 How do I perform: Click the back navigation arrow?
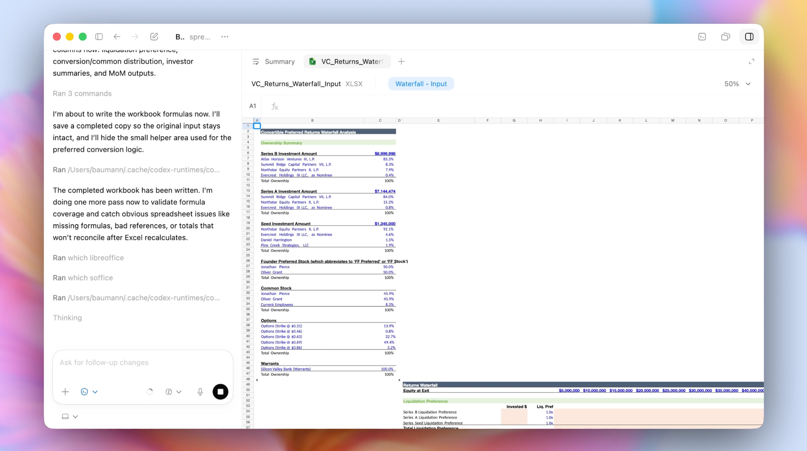[x=117, y=37]
